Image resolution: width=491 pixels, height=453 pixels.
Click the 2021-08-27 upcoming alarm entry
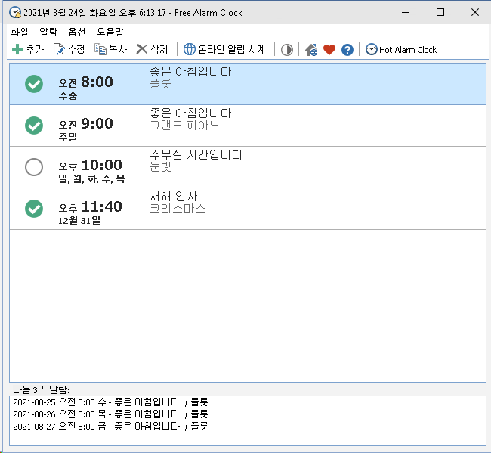[110, 427]
